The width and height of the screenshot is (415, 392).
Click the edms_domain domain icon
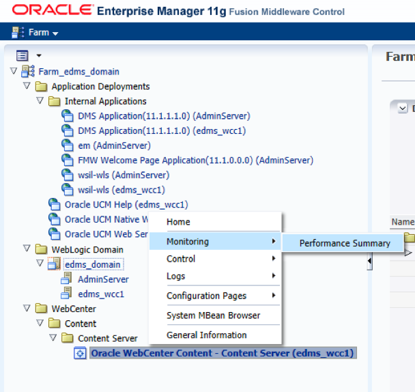[54, 264]
